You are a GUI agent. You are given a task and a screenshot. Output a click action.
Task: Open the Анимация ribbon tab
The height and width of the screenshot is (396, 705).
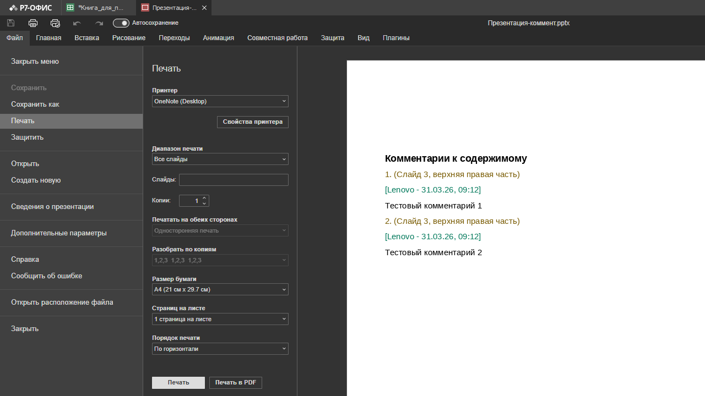pyautogui.click(x=218, y=38)
